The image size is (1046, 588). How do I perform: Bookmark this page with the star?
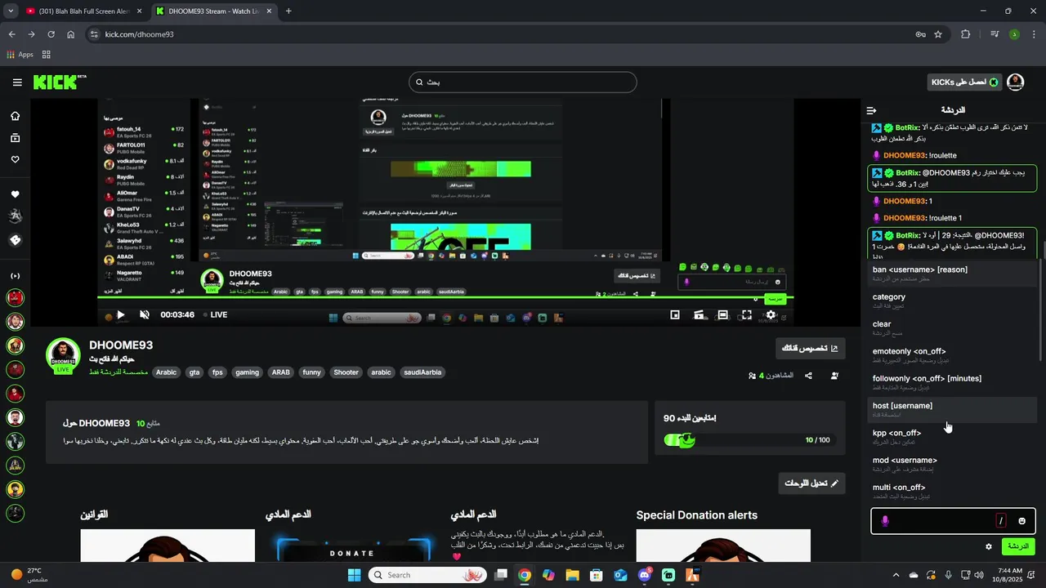(x=938, y=34)
